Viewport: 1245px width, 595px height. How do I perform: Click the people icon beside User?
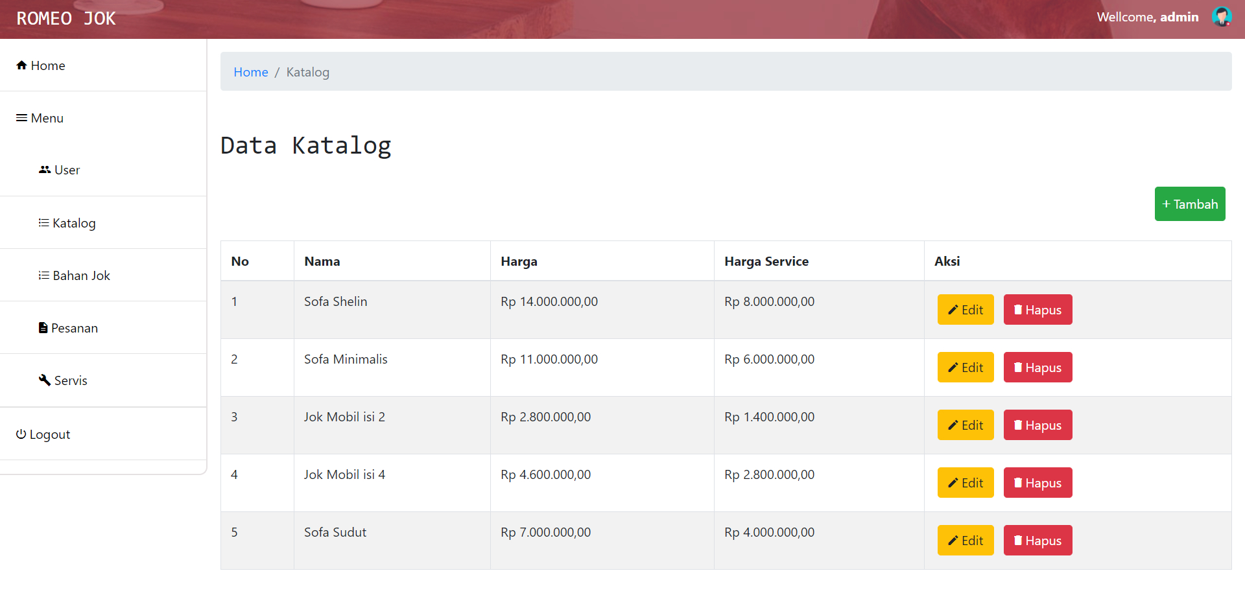(44, 170)
